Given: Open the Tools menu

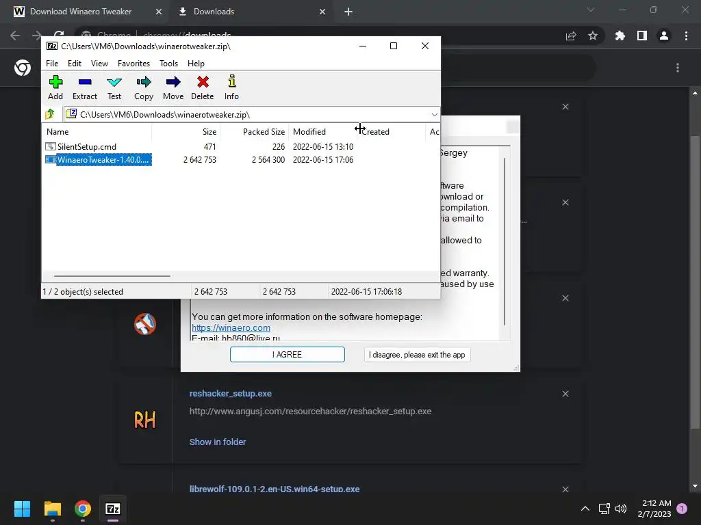Looking at the screenshot, I should pyautogui.click(x=168, y=64).
